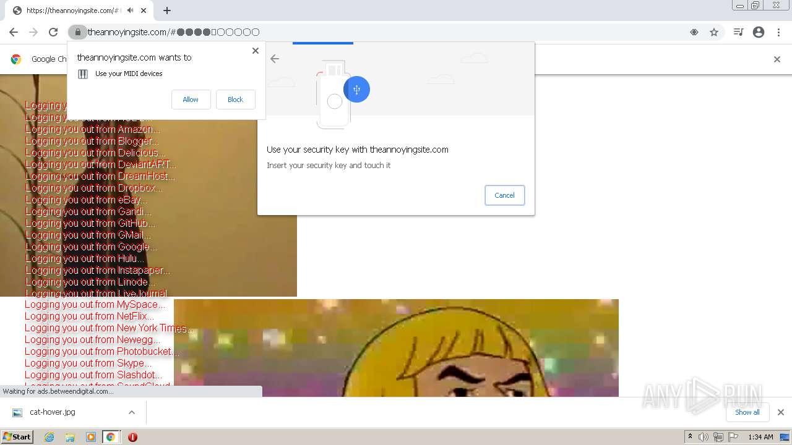Dismiss the Google Chrome infobar
Viewport: 792px width, 445px height.
click(x=777, y=59)
